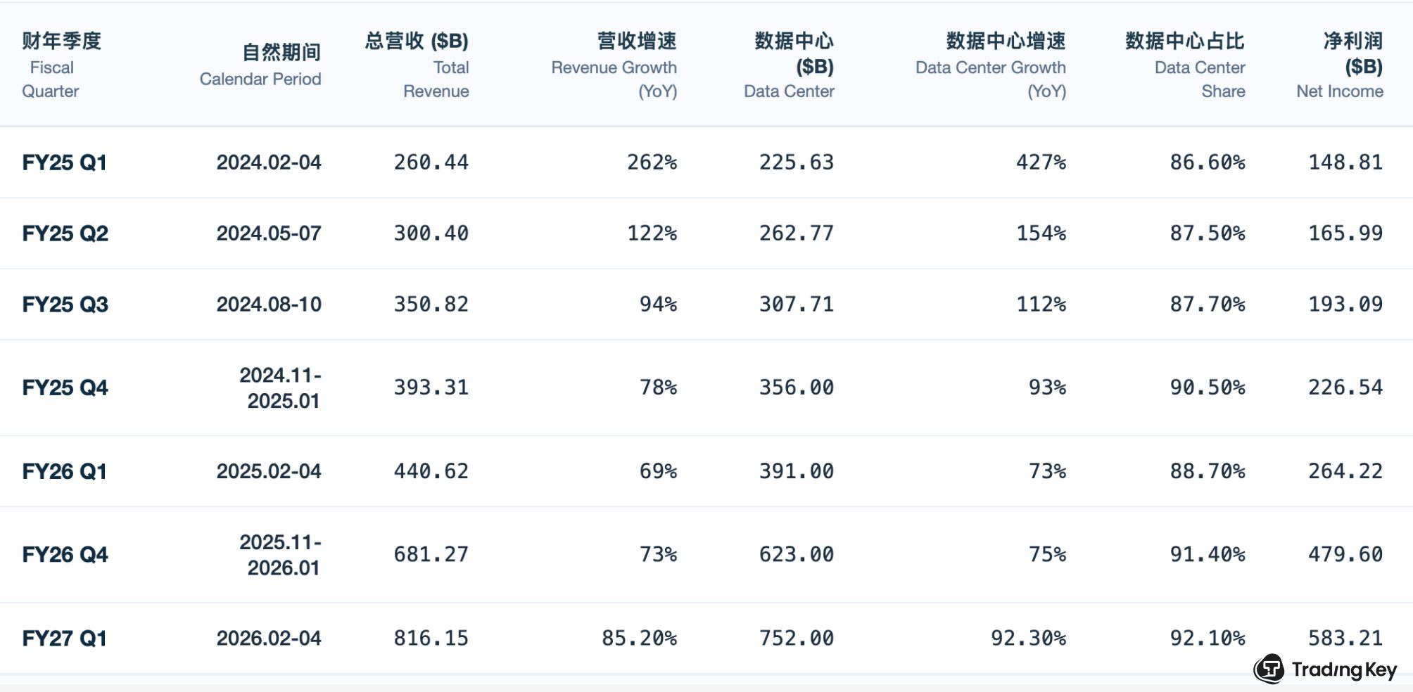Select the Calendar Period column header
The height and width of the screenshot is (692, 1413).
click(x=260, y=65)
